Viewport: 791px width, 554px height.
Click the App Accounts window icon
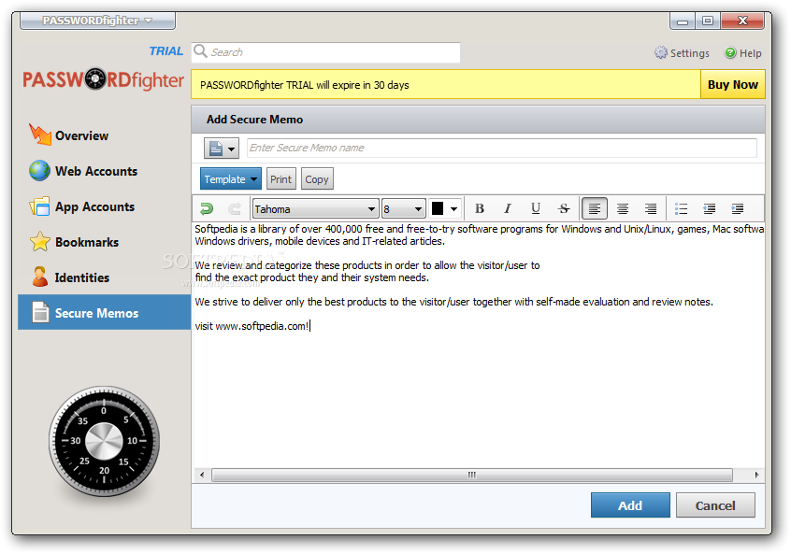click(x=39, y=206)
